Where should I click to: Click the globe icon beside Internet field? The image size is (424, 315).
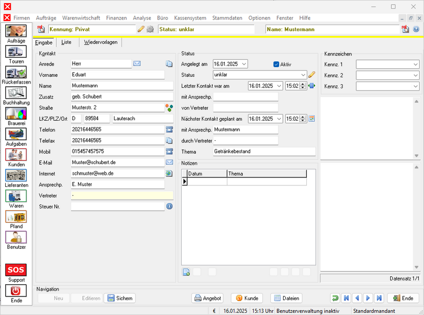169,173
